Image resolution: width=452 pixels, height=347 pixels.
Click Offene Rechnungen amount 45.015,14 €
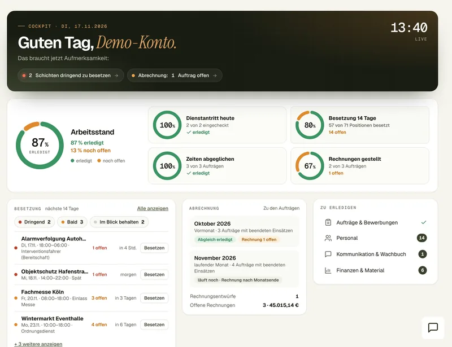click(280, 305)
